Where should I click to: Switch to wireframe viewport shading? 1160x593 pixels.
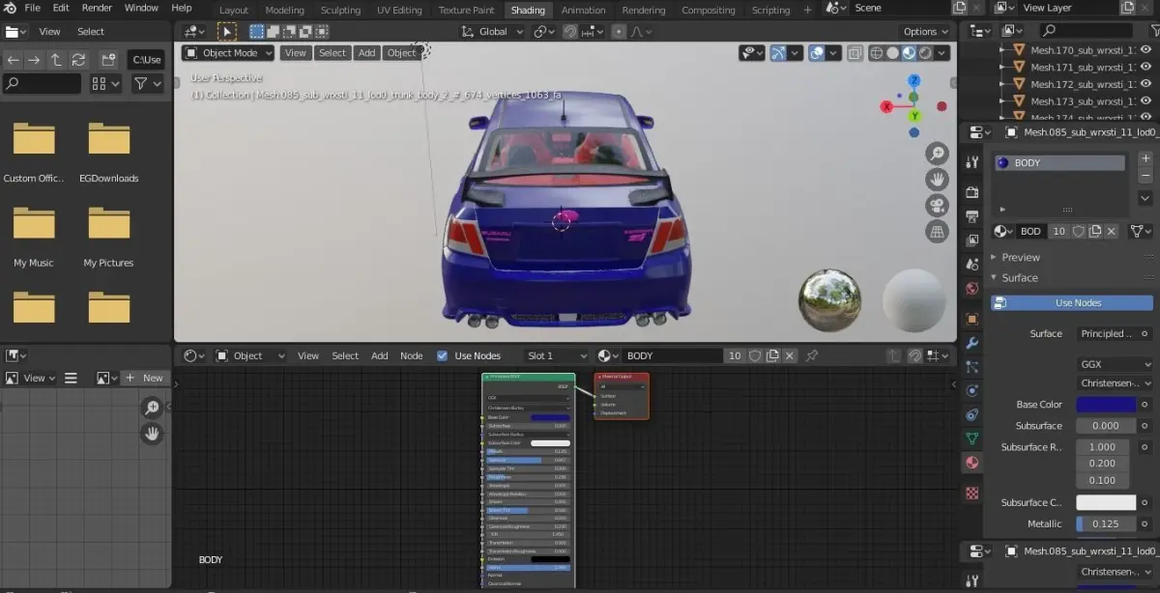[877, 53]
